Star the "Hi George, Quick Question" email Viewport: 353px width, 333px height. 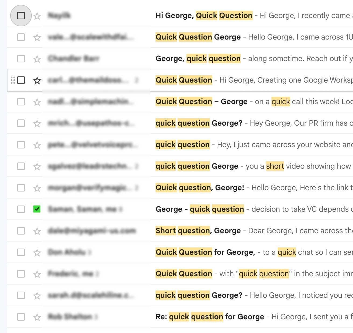(x=37, y=16)
